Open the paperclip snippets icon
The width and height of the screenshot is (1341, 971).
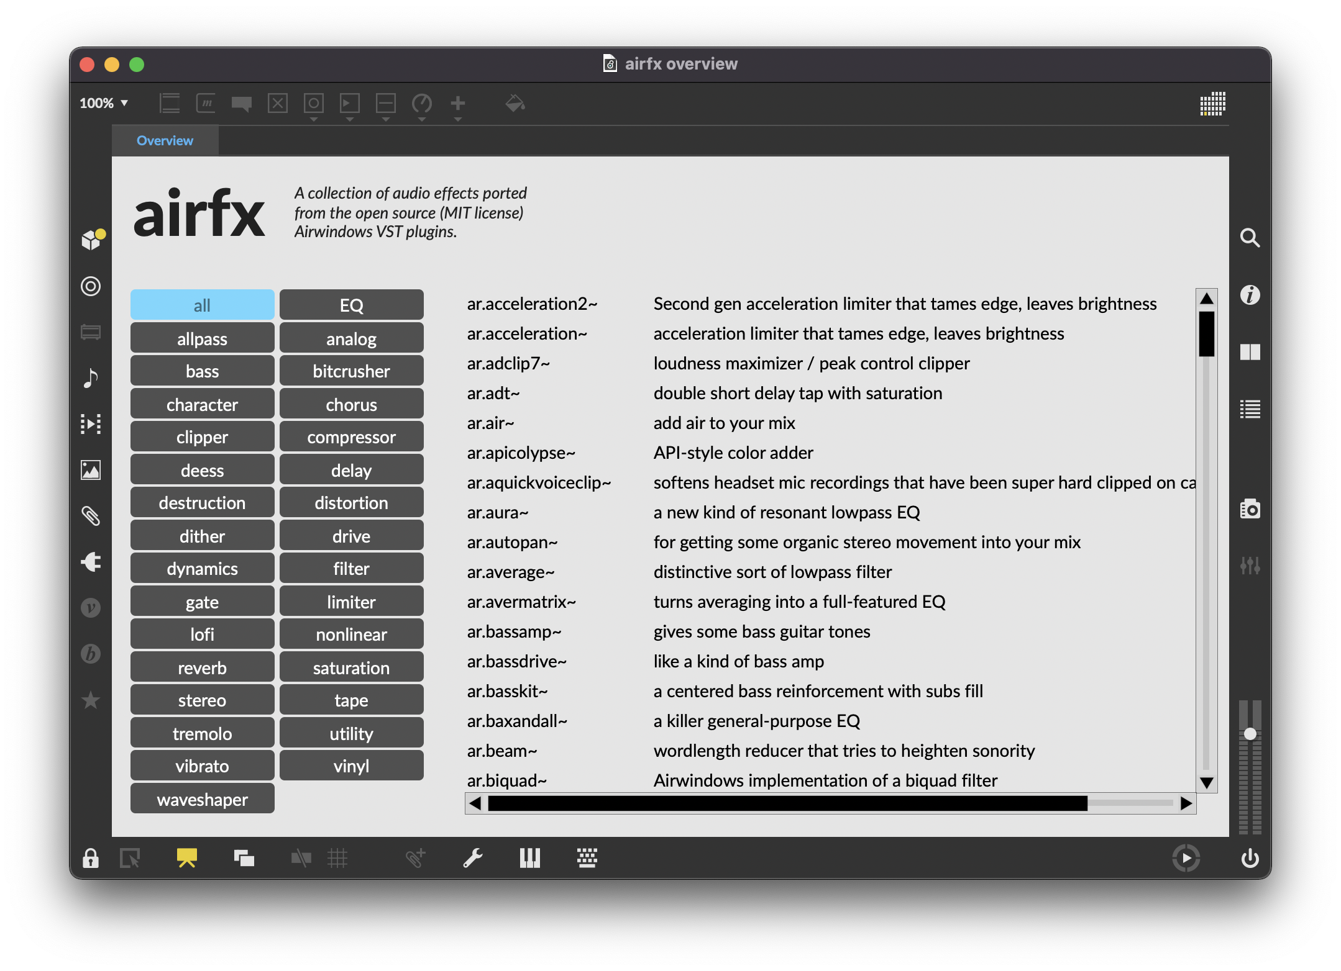coord(91,515)
